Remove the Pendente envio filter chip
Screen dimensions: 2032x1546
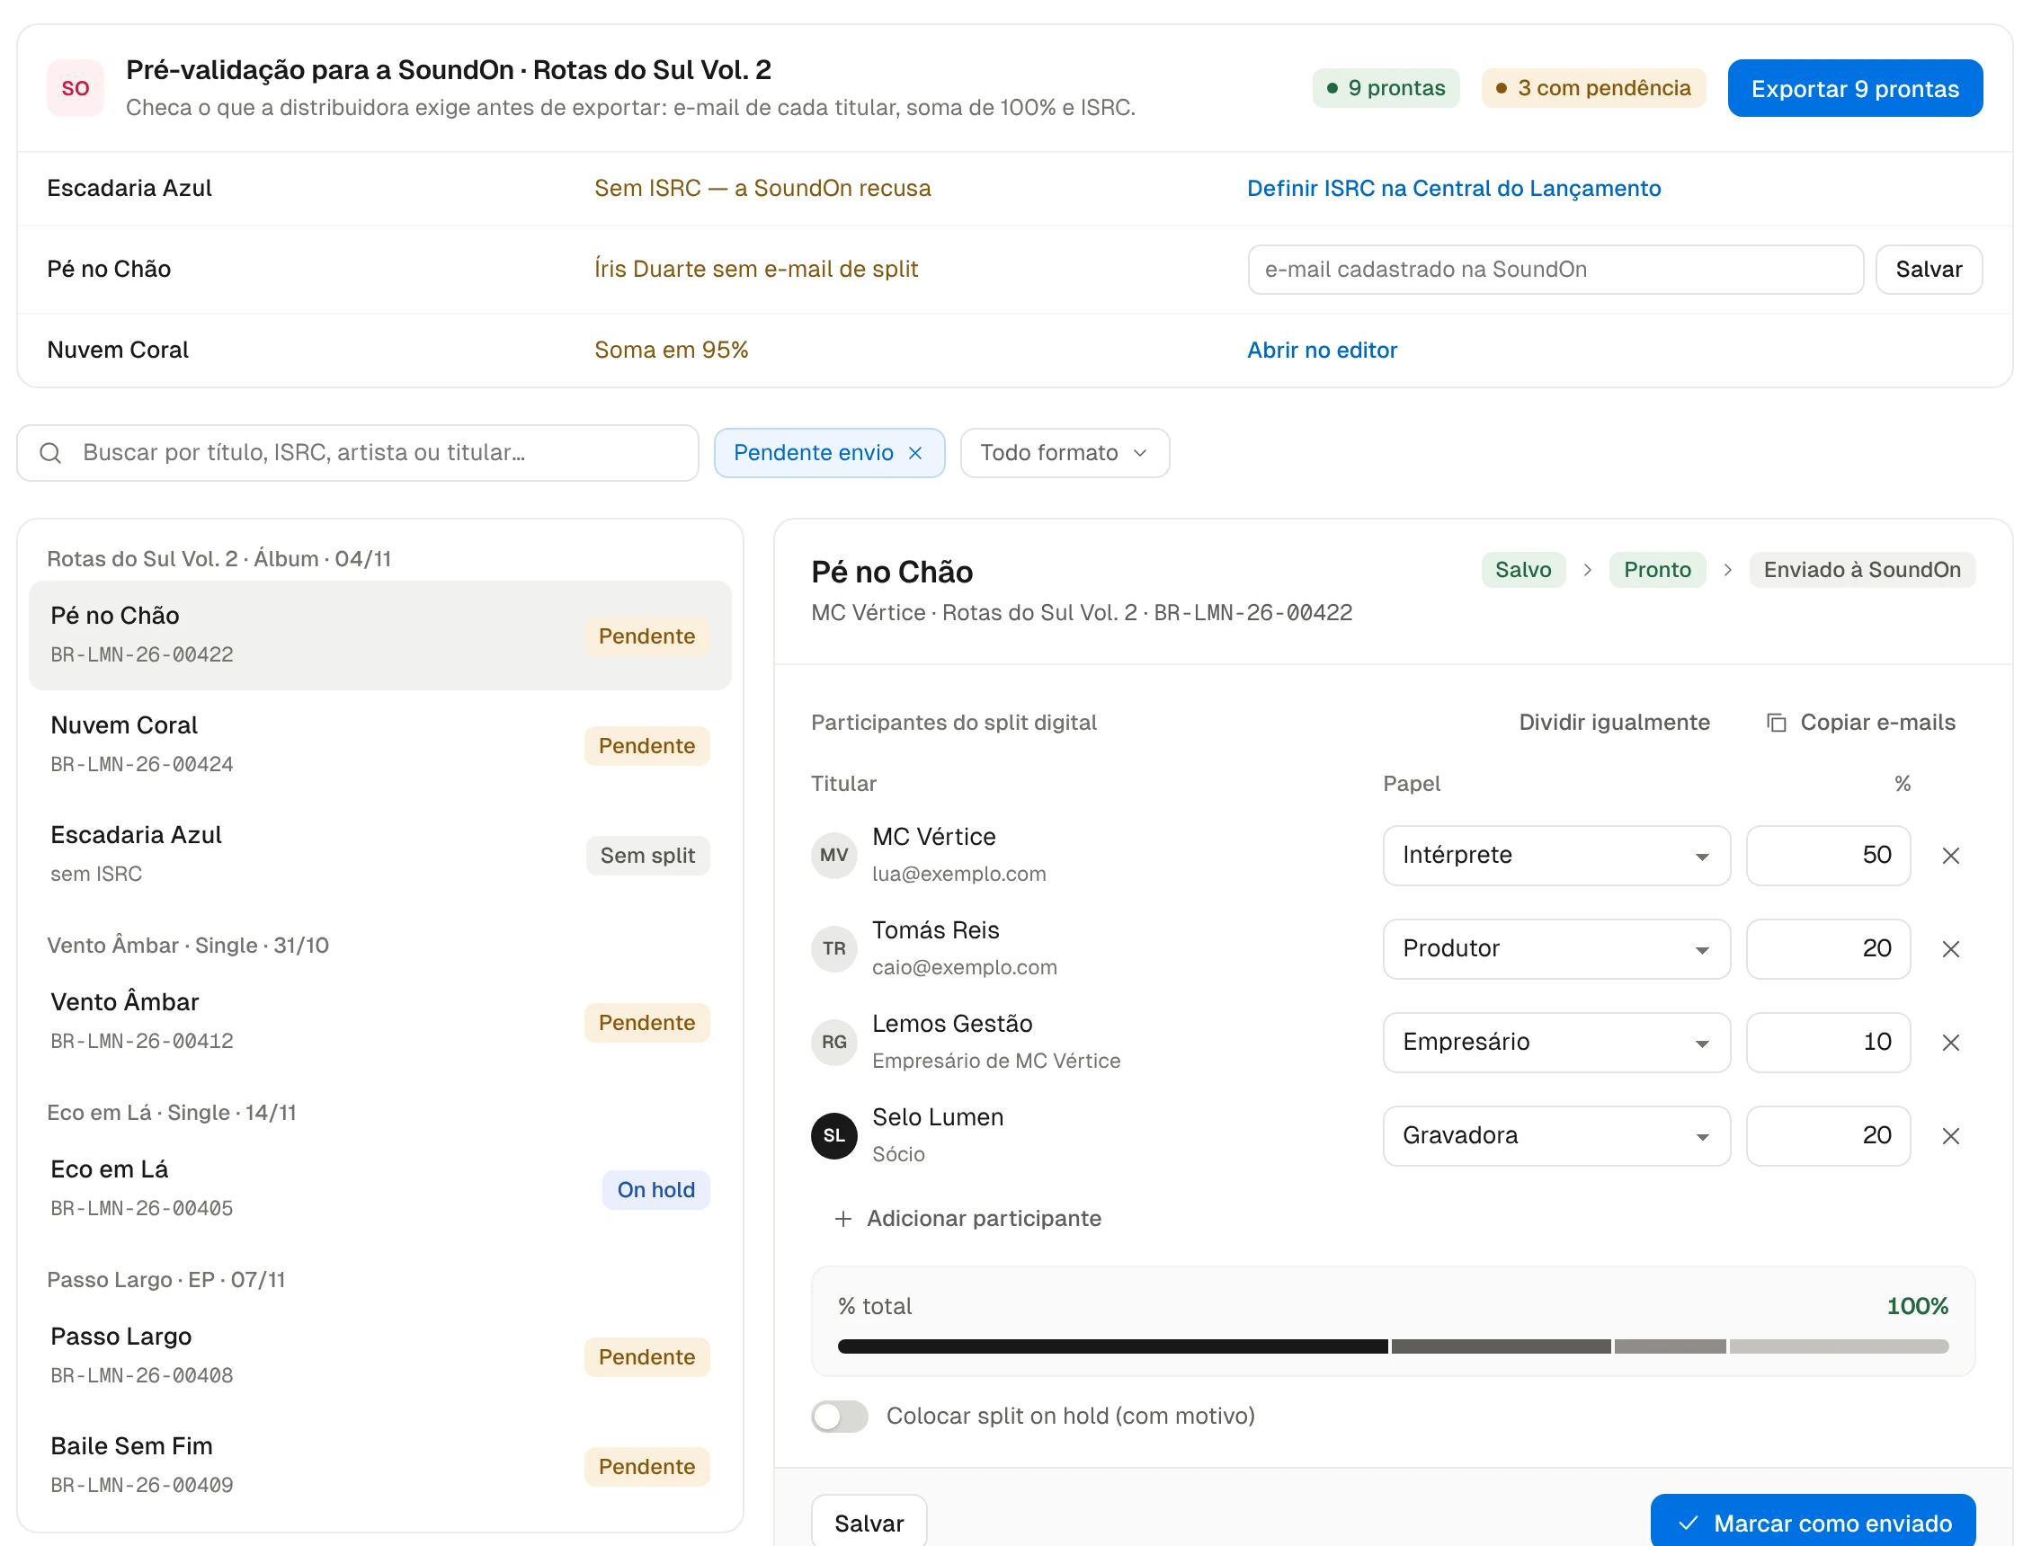(x=914, y=453)
